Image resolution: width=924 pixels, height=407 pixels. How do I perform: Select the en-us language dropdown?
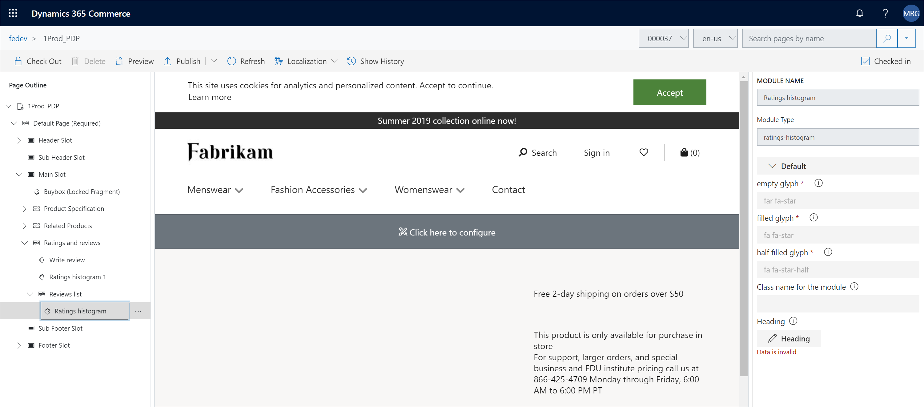click(715, 38)
